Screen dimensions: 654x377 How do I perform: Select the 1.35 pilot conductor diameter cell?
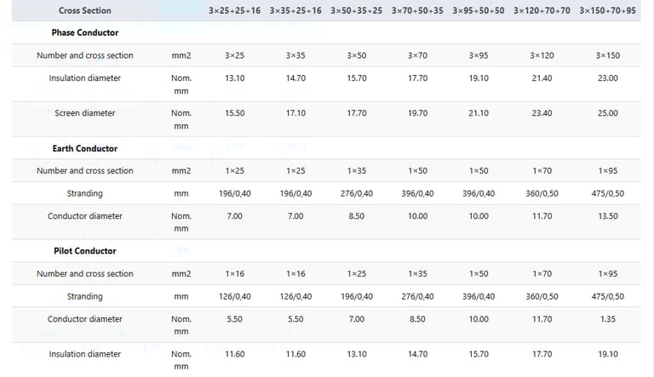click(607, 319)
